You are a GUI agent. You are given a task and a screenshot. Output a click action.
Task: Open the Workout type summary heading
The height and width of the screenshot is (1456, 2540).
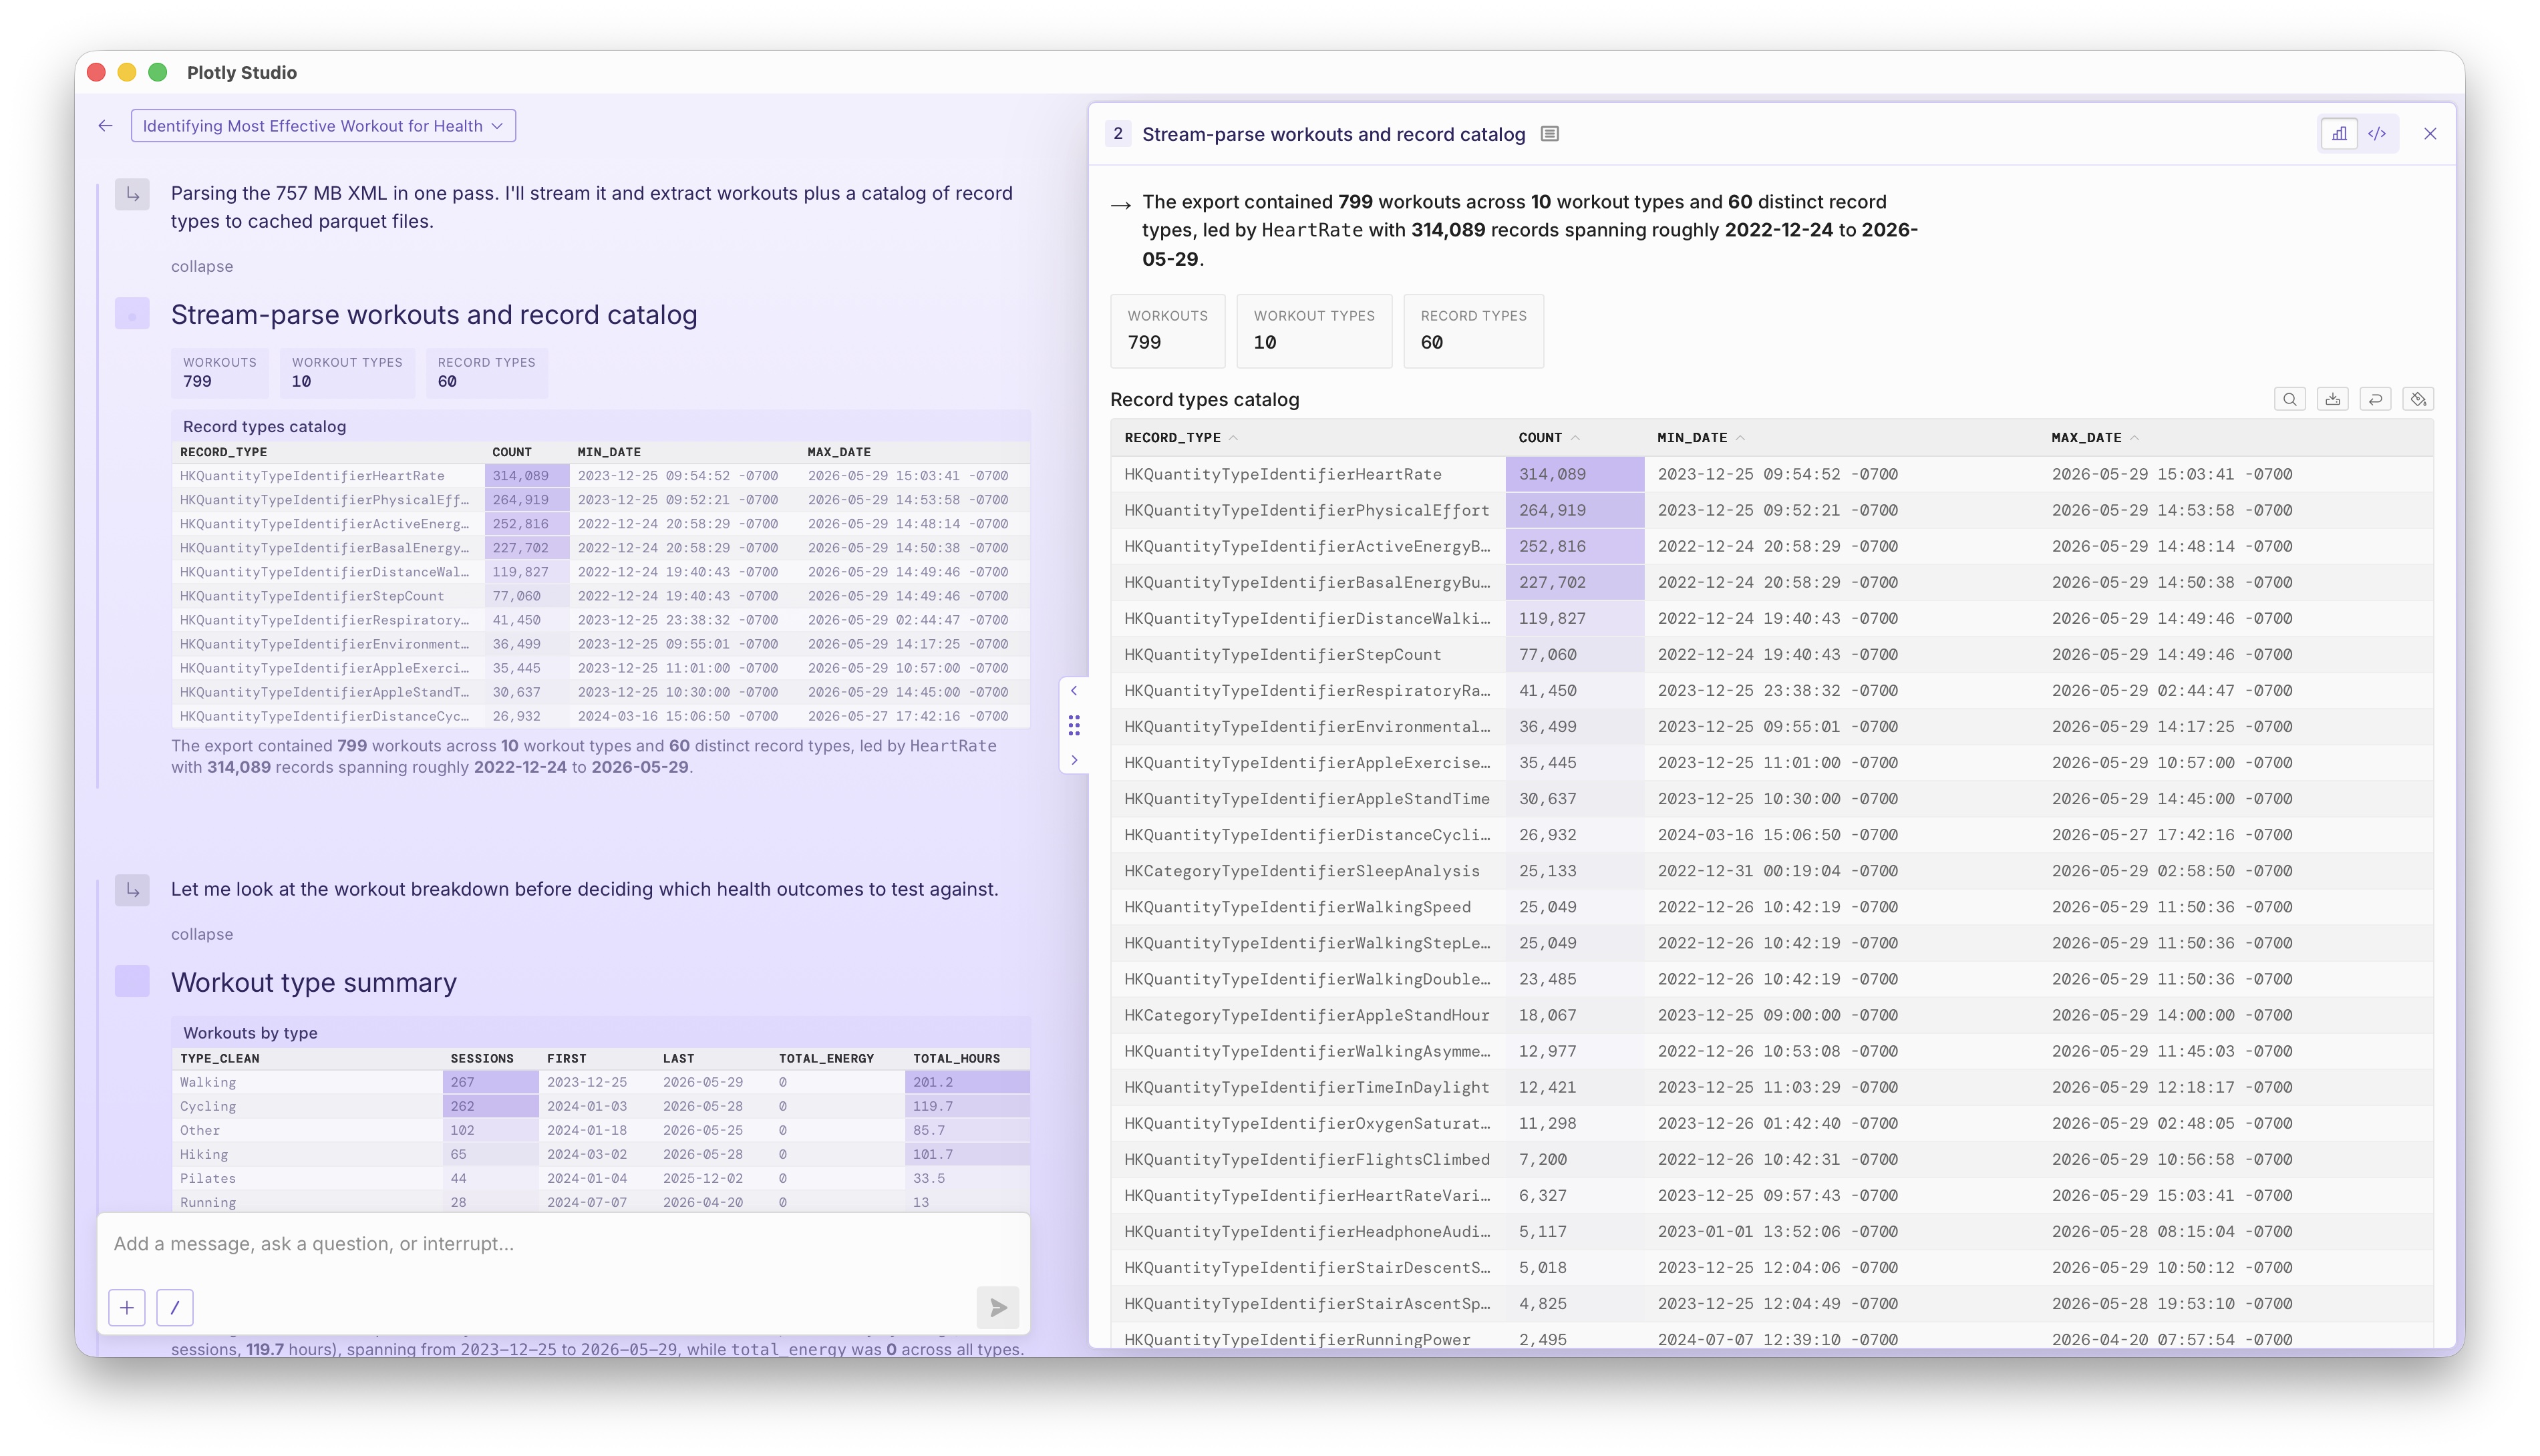click(314, 982)
